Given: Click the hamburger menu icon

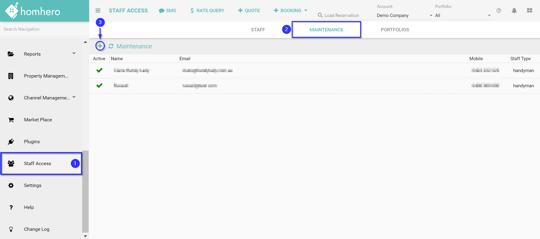Looking at the screenshot, I should (98, 11).
